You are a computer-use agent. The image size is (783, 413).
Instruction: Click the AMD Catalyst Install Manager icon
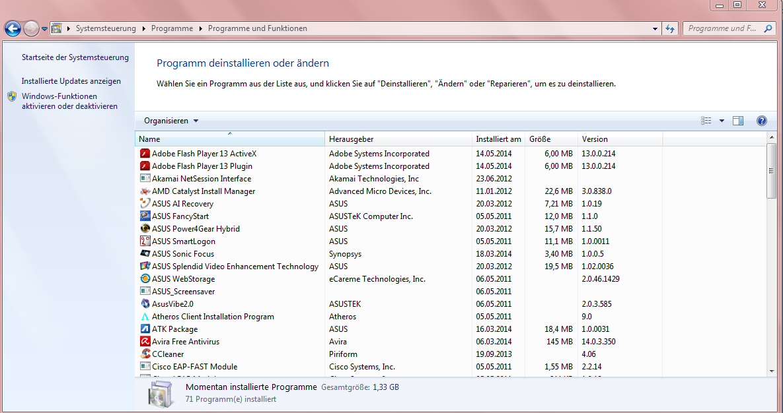coord(145,191)
